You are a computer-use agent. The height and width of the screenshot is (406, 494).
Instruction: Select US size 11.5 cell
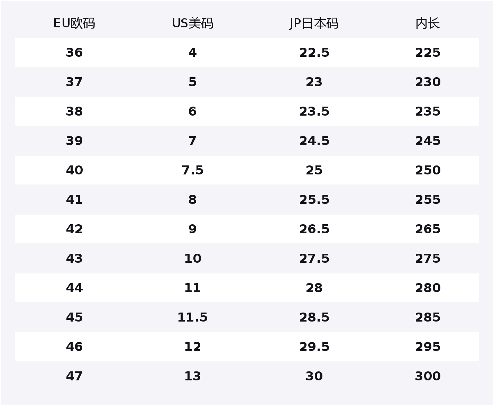coord(193,317)
